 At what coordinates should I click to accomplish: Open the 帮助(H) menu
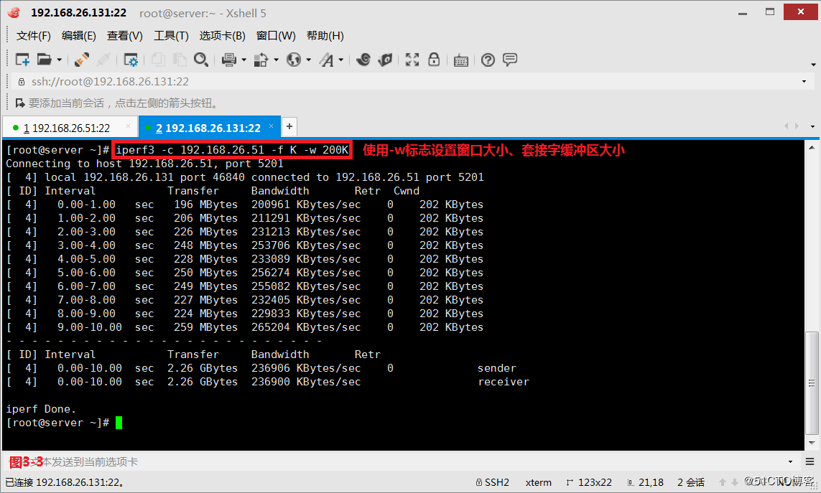pyautogui.click(x=325, y=36)
